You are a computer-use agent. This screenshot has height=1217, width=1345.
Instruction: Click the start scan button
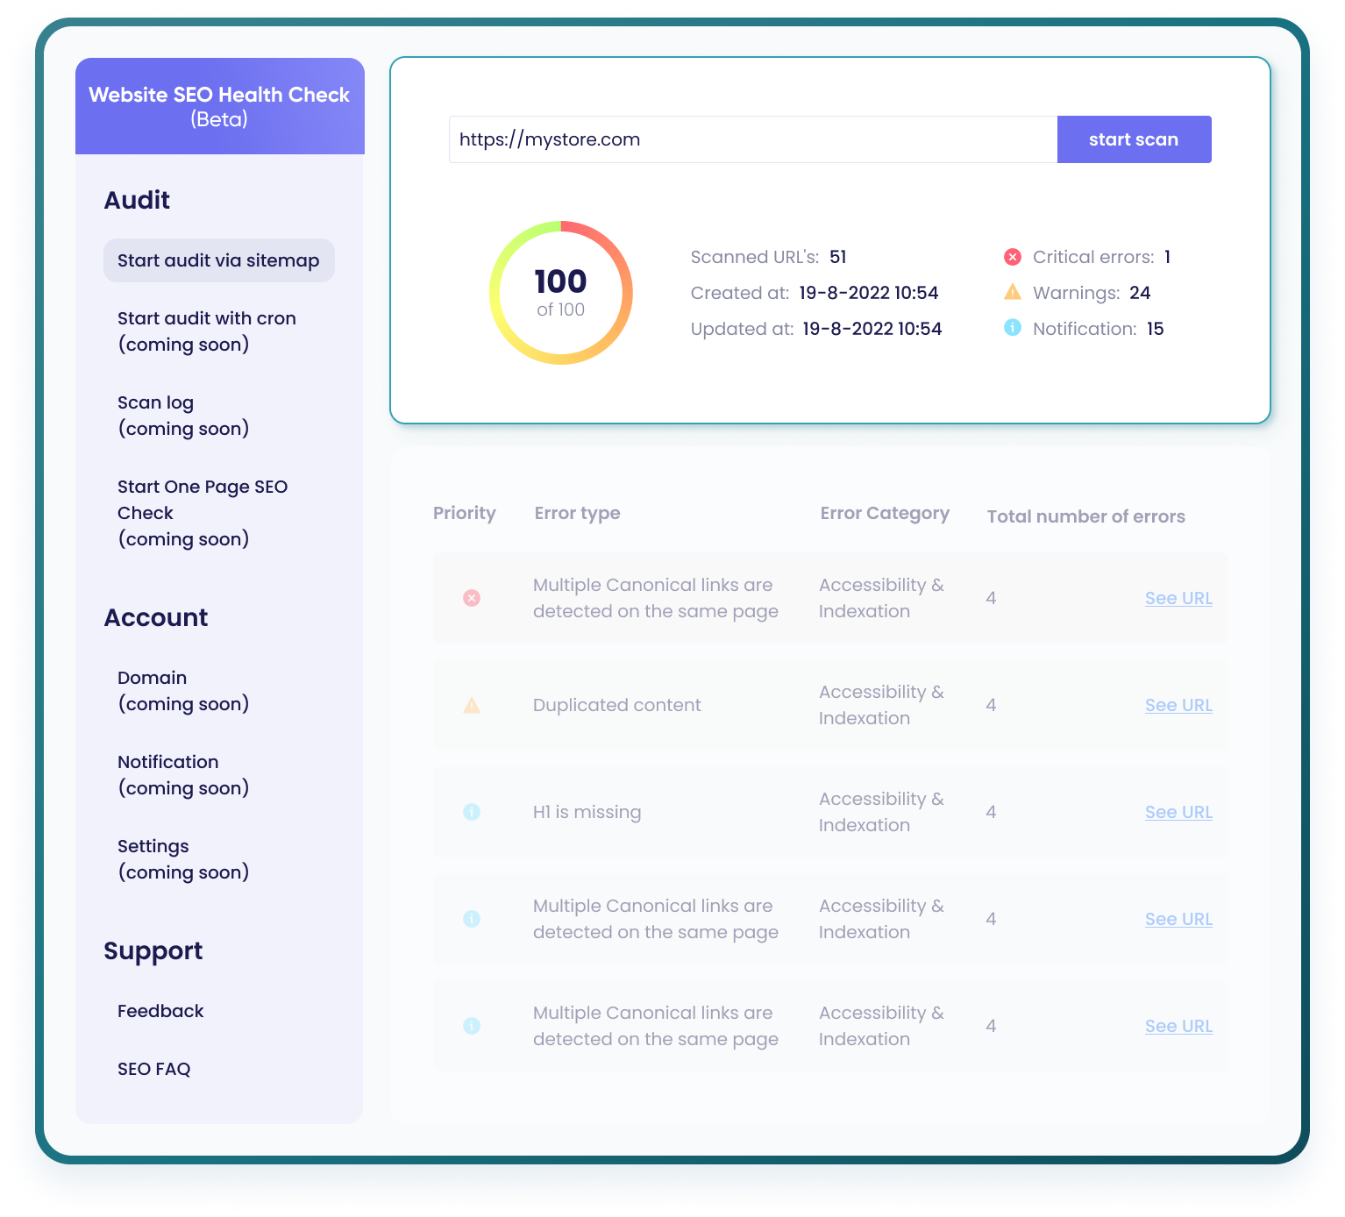[x=1134, y=139]
